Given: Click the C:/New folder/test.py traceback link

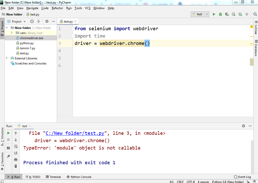Looking at the screenshot, I should 75,133.
